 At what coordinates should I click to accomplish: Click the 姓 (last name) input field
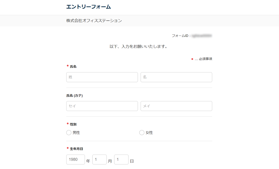[102, 77]
